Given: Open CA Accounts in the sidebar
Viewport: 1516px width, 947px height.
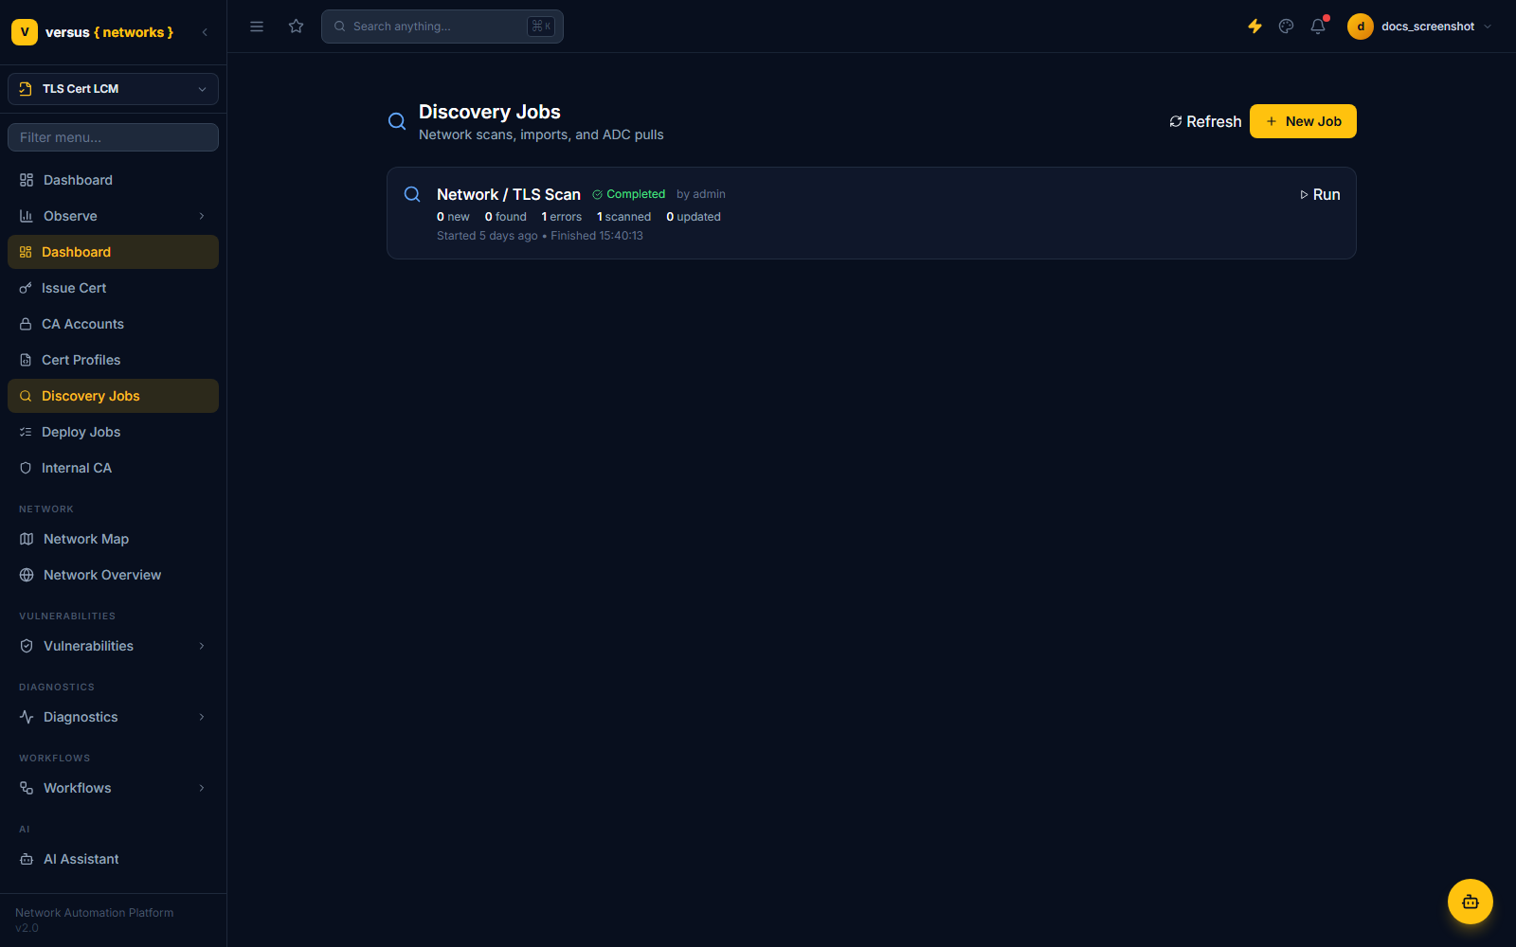Looking at the screenshot, I should pos(113,324).
